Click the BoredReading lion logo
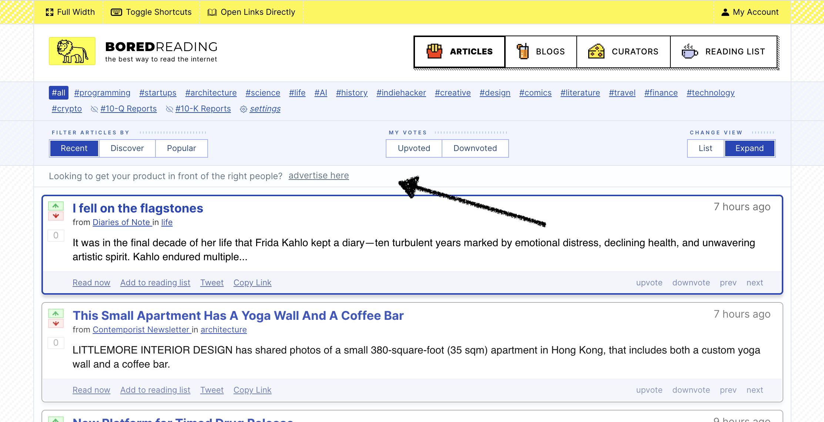The image size is (824, 422). pyautogui.click(x=72, y=51)
